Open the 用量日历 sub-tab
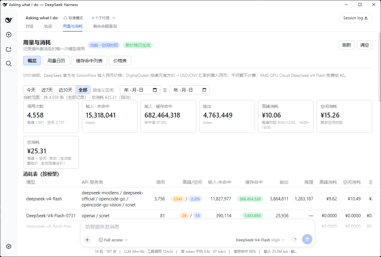 (x=56, y=61)
